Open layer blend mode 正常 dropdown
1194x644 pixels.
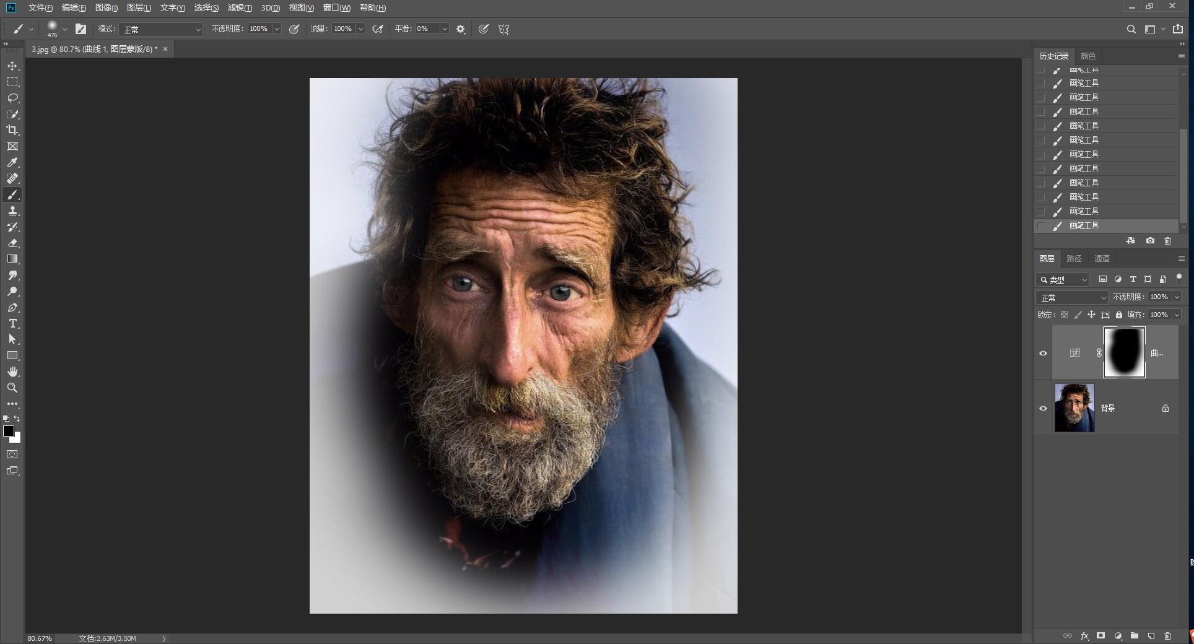[x=1071, y=298]
